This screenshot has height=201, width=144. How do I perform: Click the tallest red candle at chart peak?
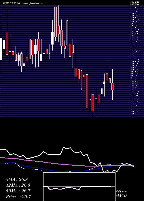pyautogui.click(x=56, y=22)
